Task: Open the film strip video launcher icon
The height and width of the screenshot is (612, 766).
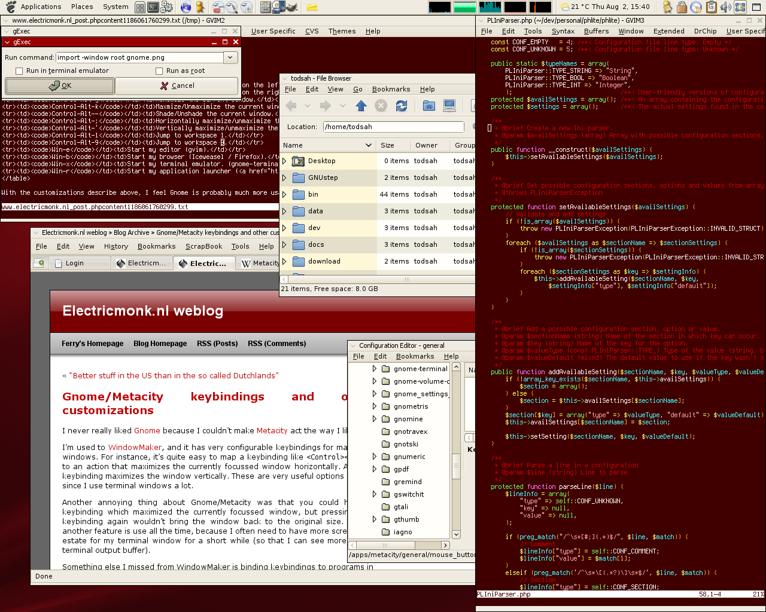Action: [x=278, y=7]
